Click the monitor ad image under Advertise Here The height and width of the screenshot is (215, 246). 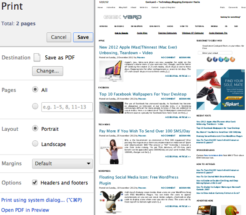click(x=207, y=210)
